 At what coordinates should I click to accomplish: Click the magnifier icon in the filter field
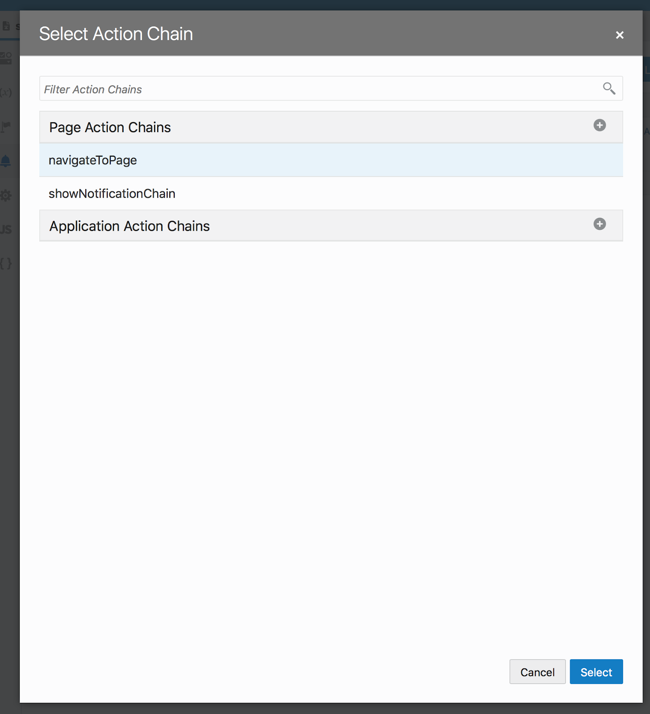click(609, 88)
